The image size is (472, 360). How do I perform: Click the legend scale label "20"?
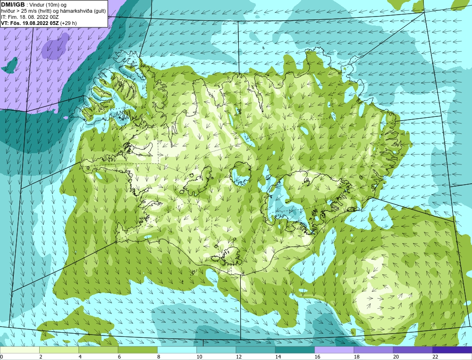click(x=396, y=357)
